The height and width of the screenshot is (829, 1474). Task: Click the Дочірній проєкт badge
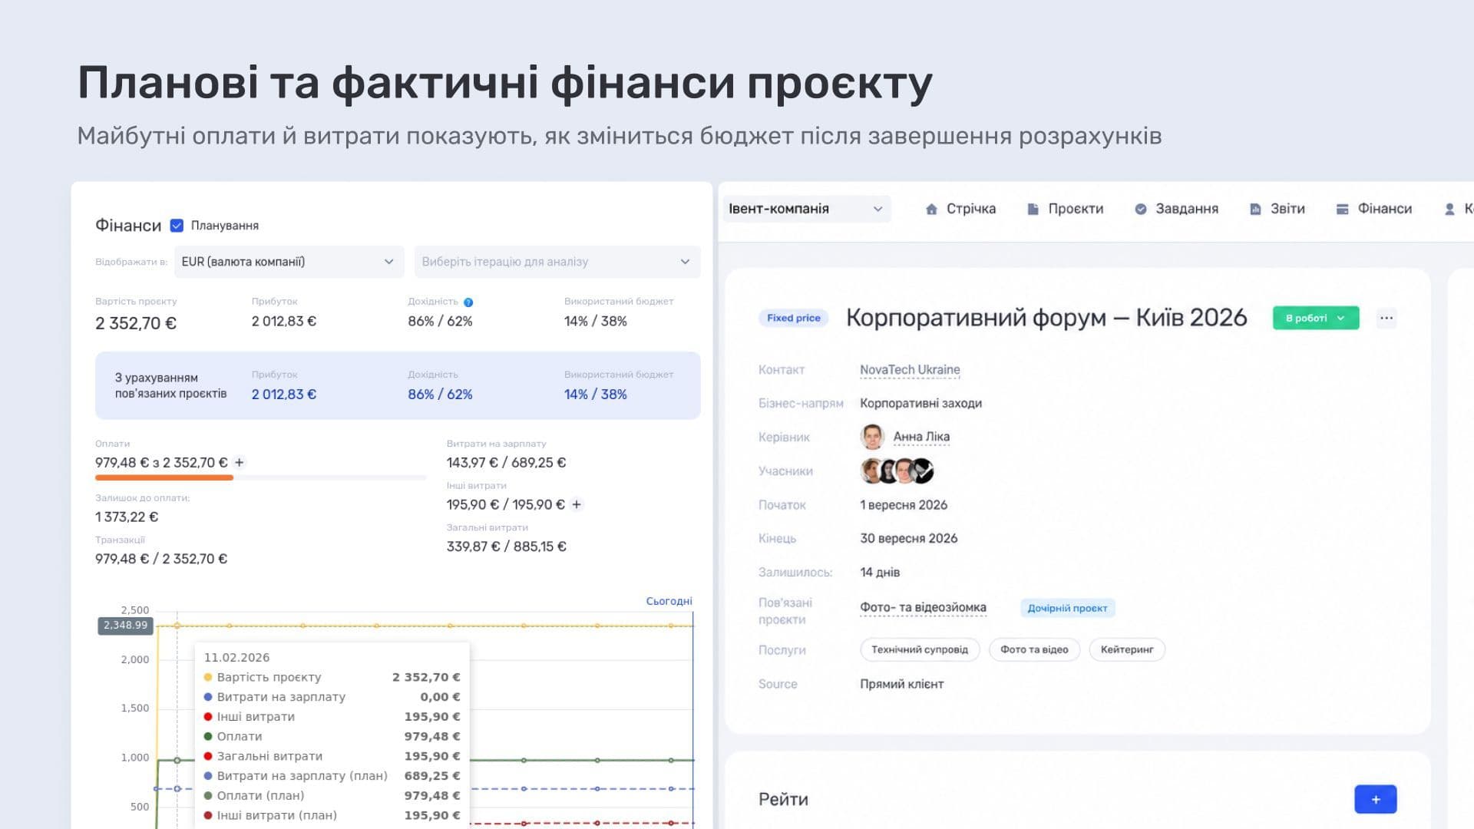(1067, 608)
